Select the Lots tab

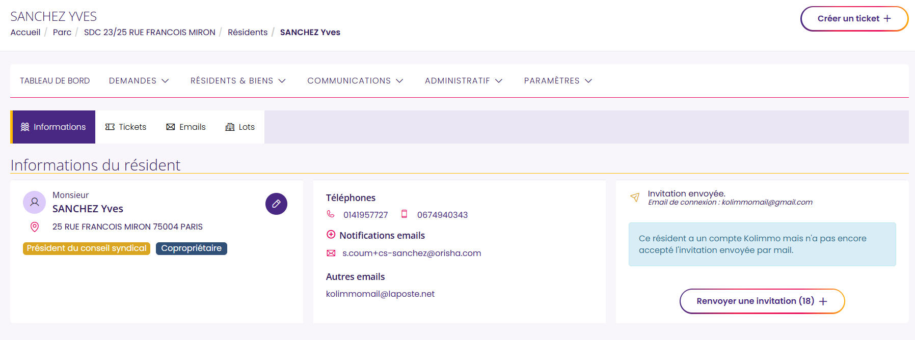[240, 127]
